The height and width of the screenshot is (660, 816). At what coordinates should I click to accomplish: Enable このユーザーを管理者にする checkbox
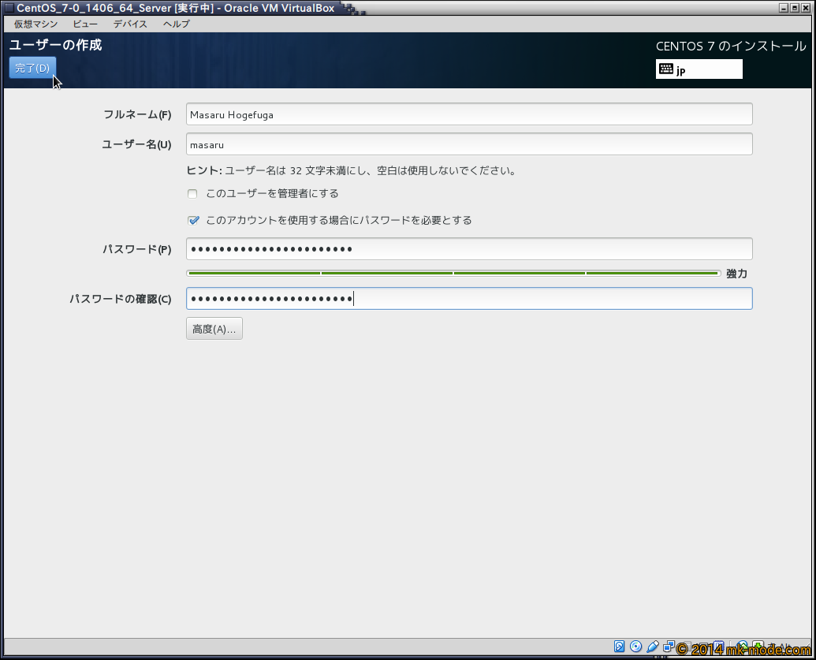click(x=192, y=194)
